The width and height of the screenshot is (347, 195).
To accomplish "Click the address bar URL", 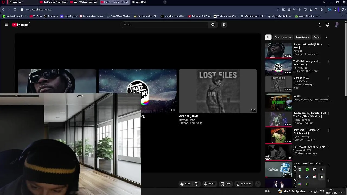I will pyautogui.click(x=39, y=9).
